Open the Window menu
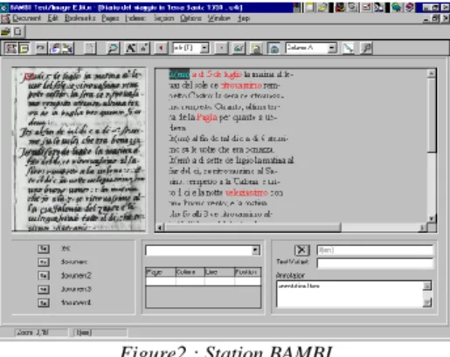 (219, 18)
